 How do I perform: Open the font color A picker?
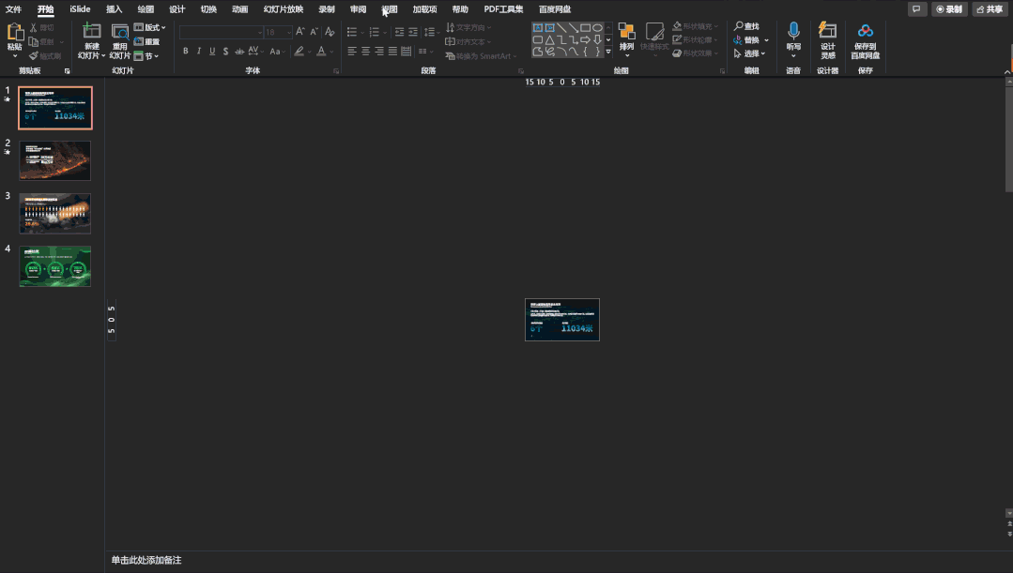(321, 51)
